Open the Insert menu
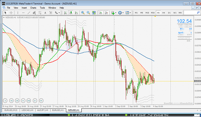The image size is (201, 117). (x=24, y=8)
